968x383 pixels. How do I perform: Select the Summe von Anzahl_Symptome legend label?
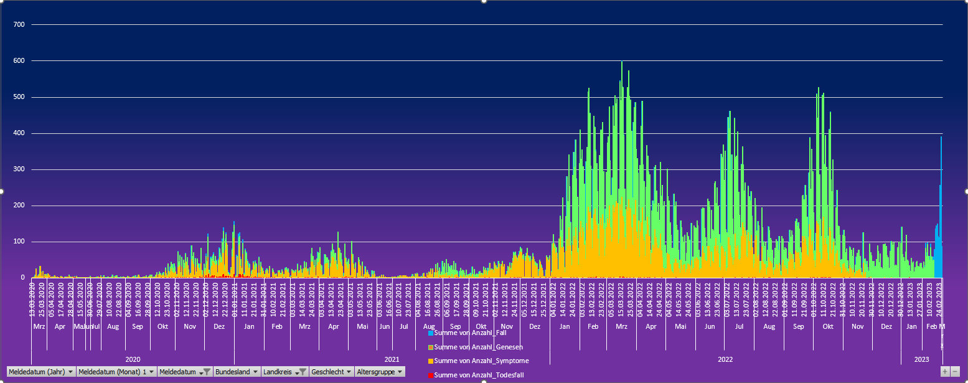click(481, 361)
